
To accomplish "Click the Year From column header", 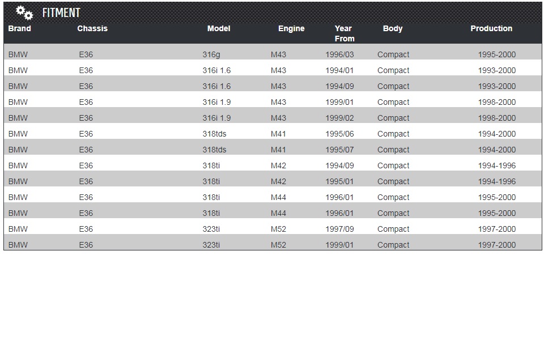I will click(x=343, y=33).
